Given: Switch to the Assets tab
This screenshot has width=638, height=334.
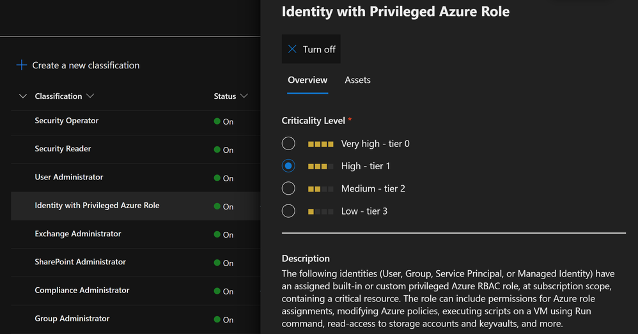Looking at the screenshot, I should click(357, 80).
